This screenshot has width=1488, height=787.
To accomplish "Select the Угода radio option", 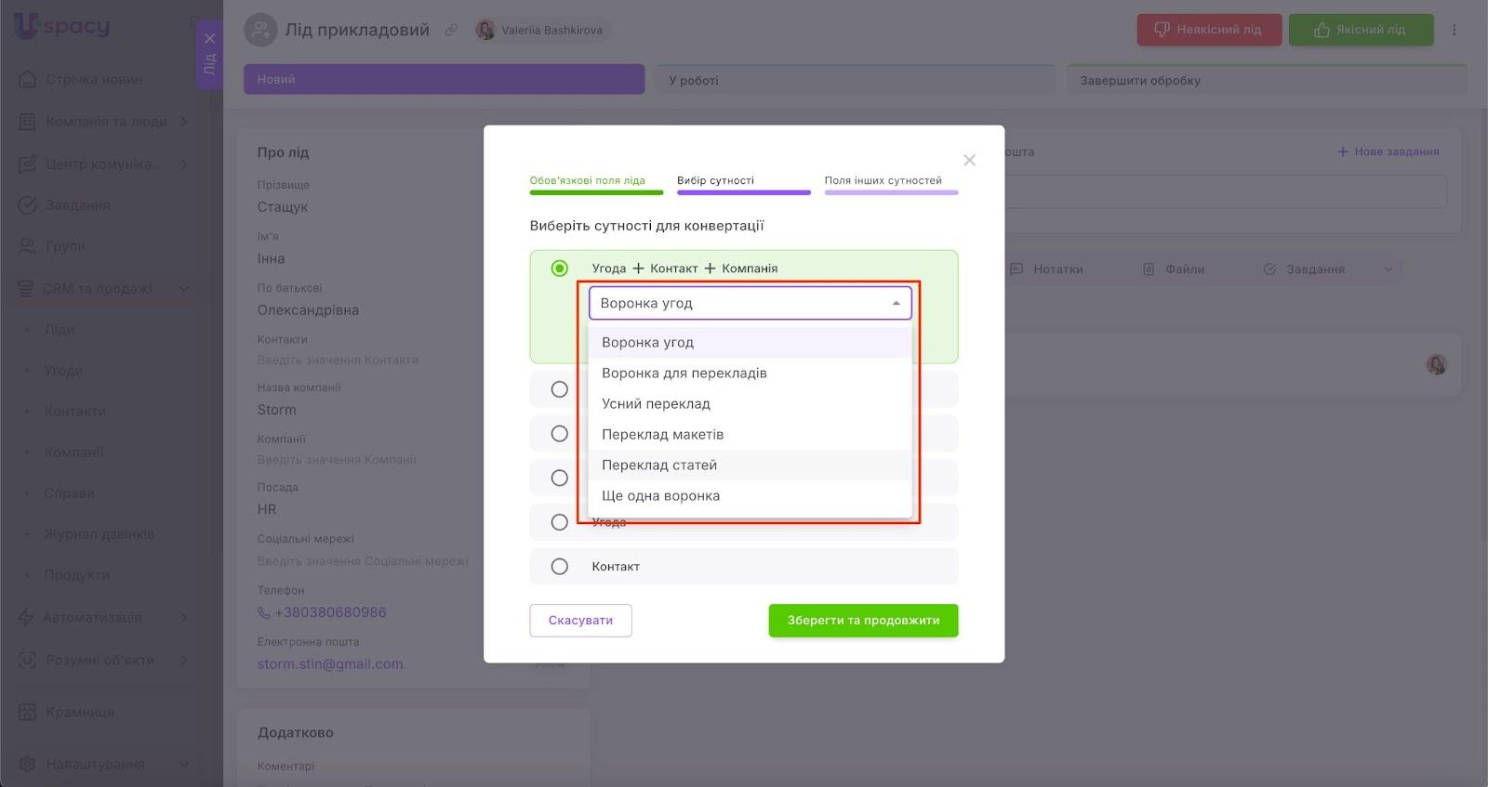I will 559,522.
